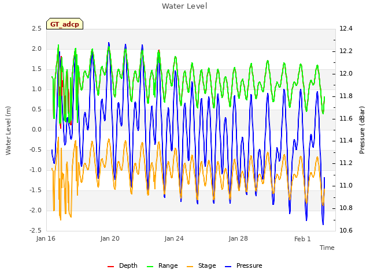The image size is (370, 277).
Task: Click the 11.0 pressure tick
Action: point(346,186)
